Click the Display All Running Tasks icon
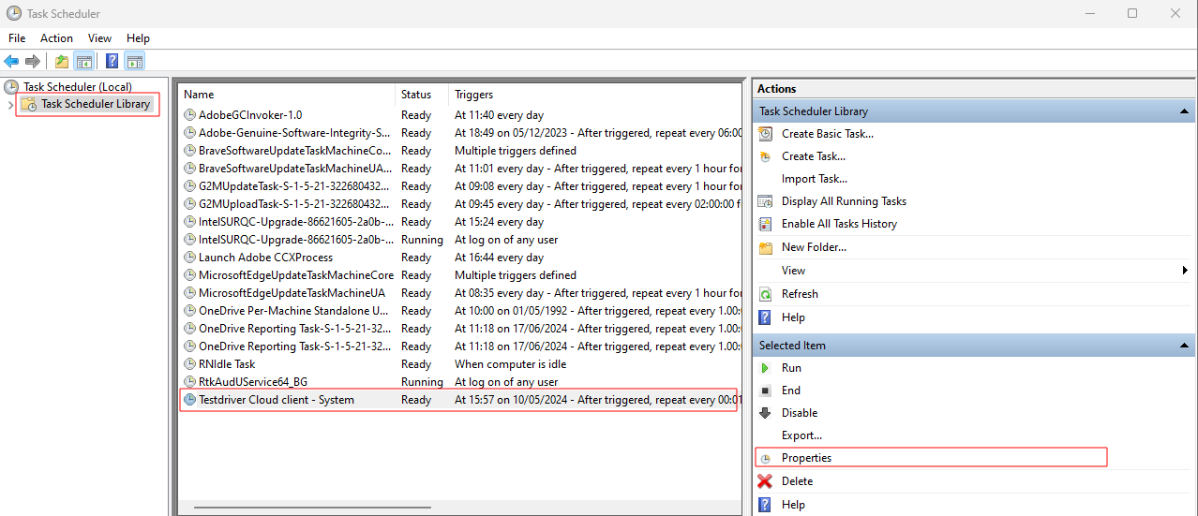 point(766,201)
